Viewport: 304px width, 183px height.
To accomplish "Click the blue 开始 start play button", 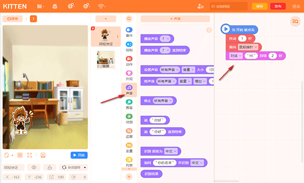I will coord(79,155).
